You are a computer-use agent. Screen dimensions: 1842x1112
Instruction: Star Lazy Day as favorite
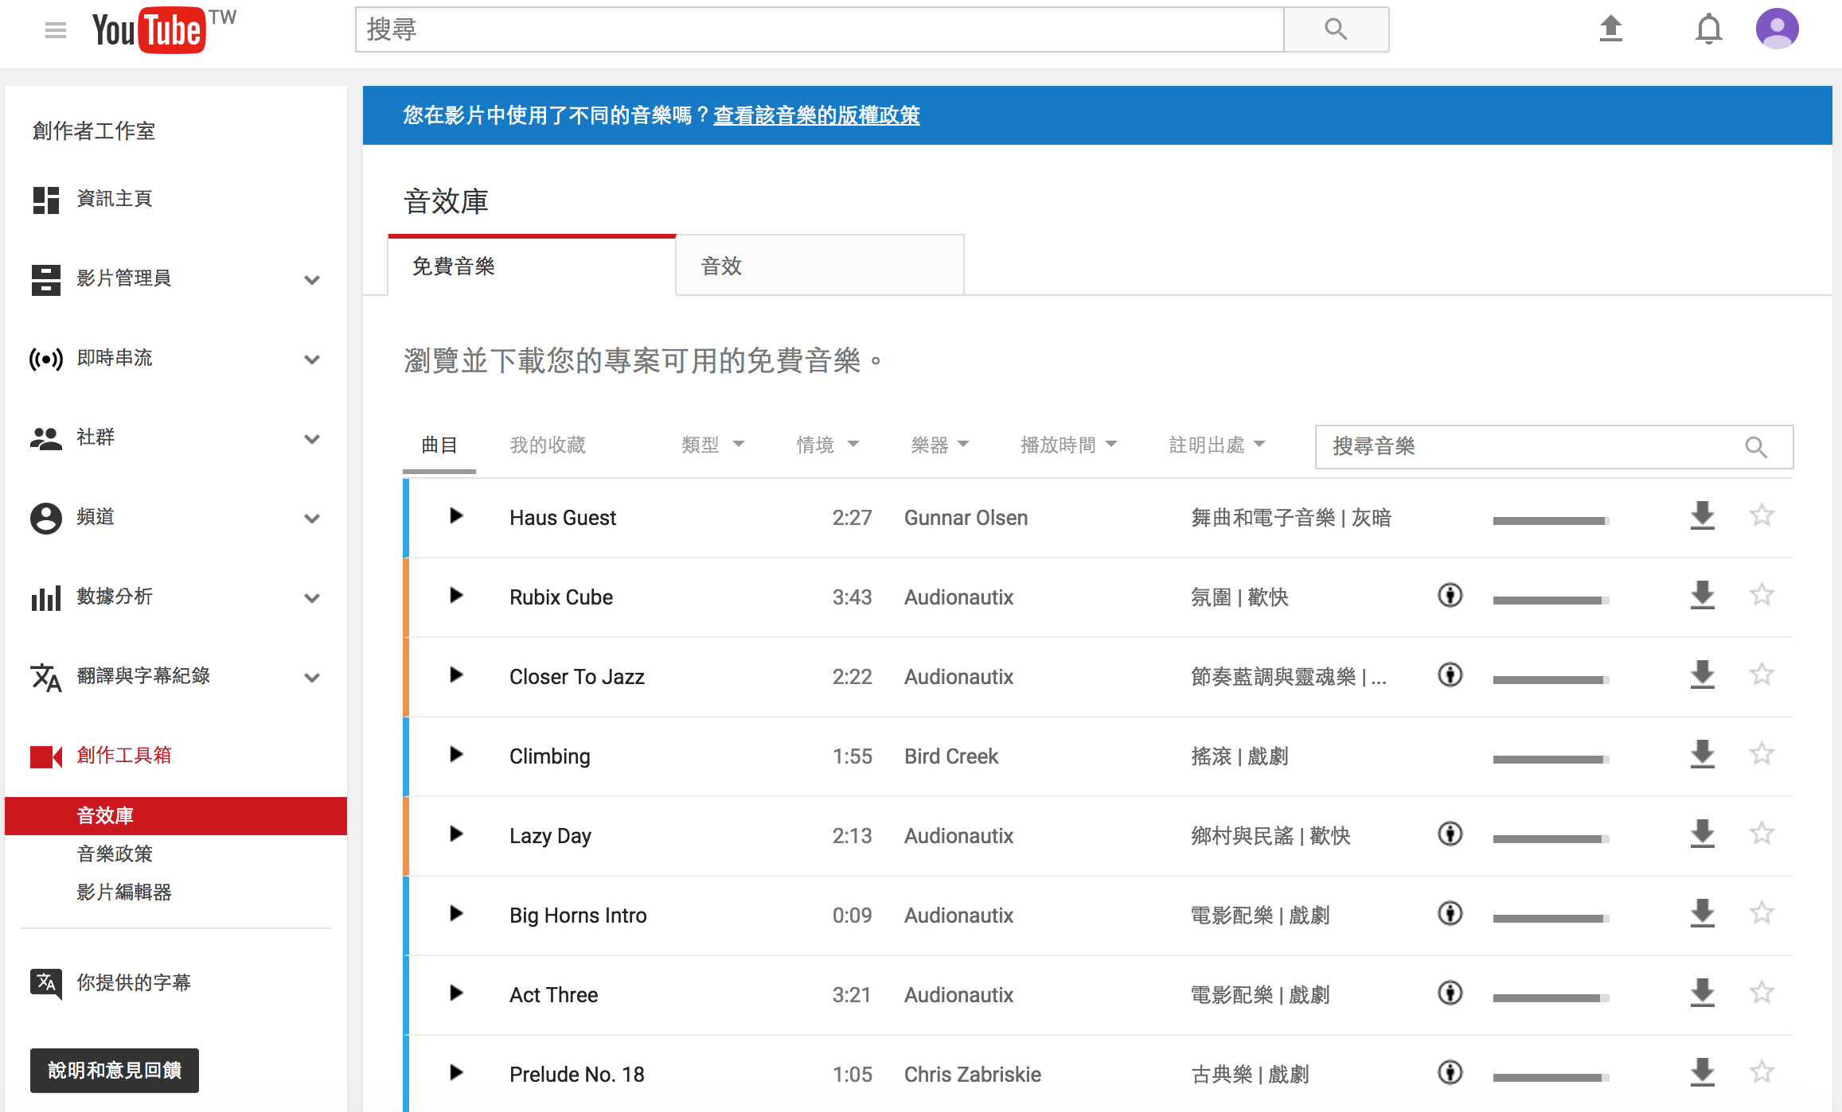(1762, 834)
